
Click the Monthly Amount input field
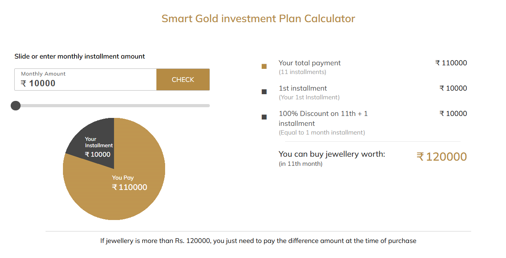pos(86,80)
